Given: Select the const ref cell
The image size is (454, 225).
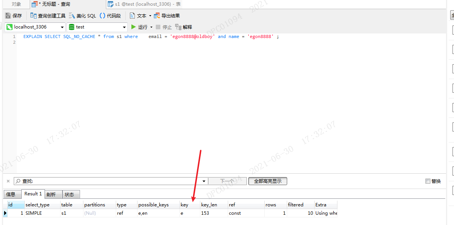Looking at the screenshot, I should (x=246, y=213).
